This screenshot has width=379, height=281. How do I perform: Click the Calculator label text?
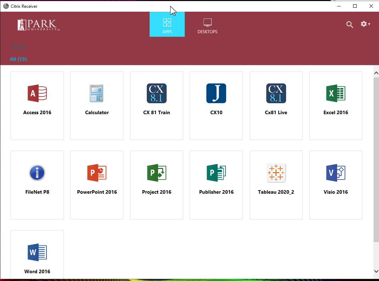pos(97,112)
